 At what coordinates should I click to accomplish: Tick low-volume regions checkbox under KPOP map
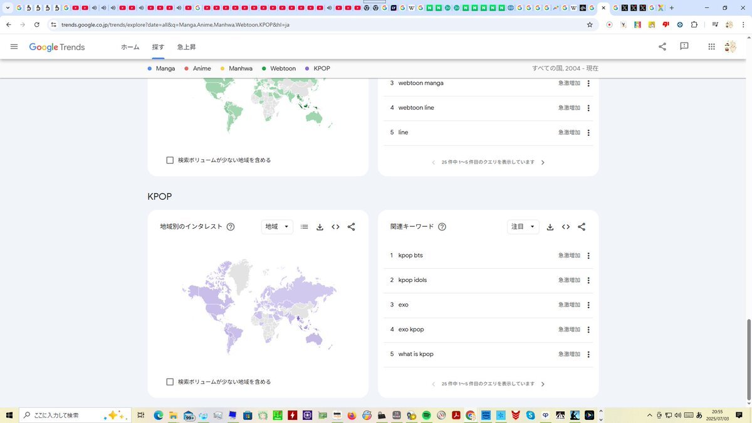point(170,382)
